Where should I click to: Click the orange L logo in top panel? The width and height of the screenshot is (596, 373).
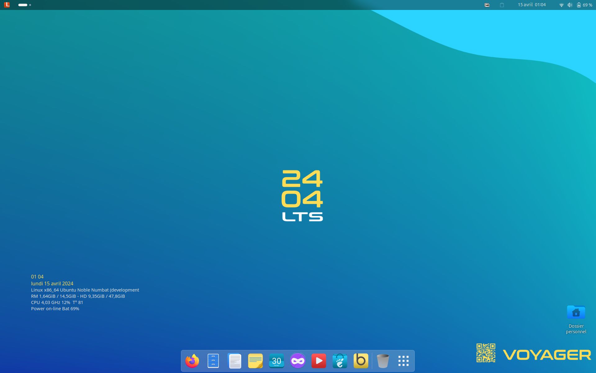click(x=7, y=5)
